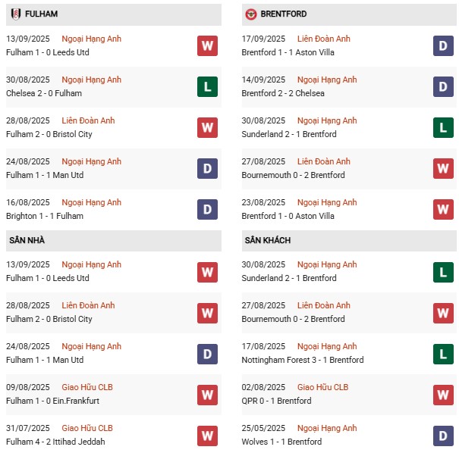Click W badge beside Brentford 1-0 Aston Villa
This screenshot has height=453, width=459.
point(443,210)
